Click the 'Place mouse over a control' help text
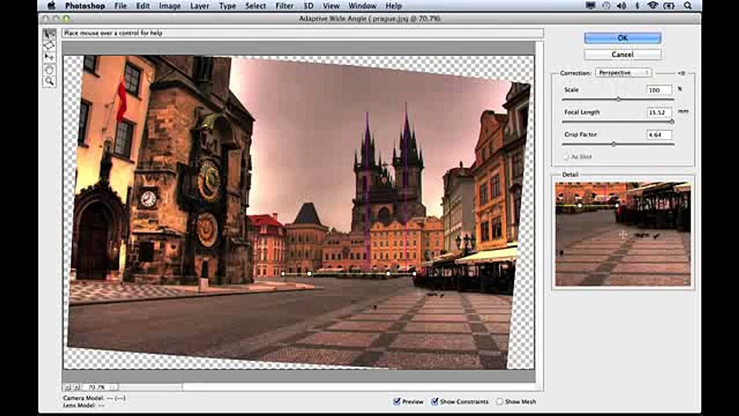 coord(113,34)
